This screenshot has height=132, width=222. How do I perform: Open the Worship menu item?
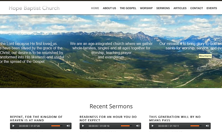[146, 8]
